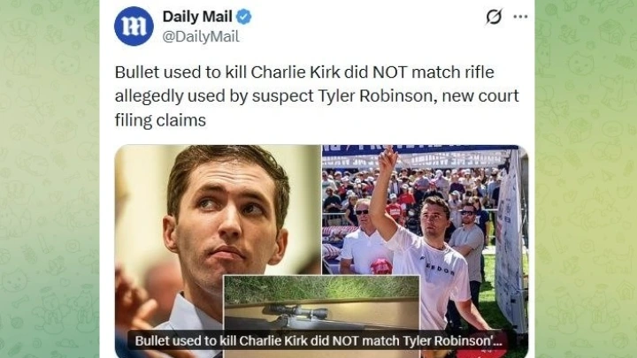The width and height of the screenshot is (637, 358).
Task: Click the article caption bar overlay
Action: tap(318, 341)
